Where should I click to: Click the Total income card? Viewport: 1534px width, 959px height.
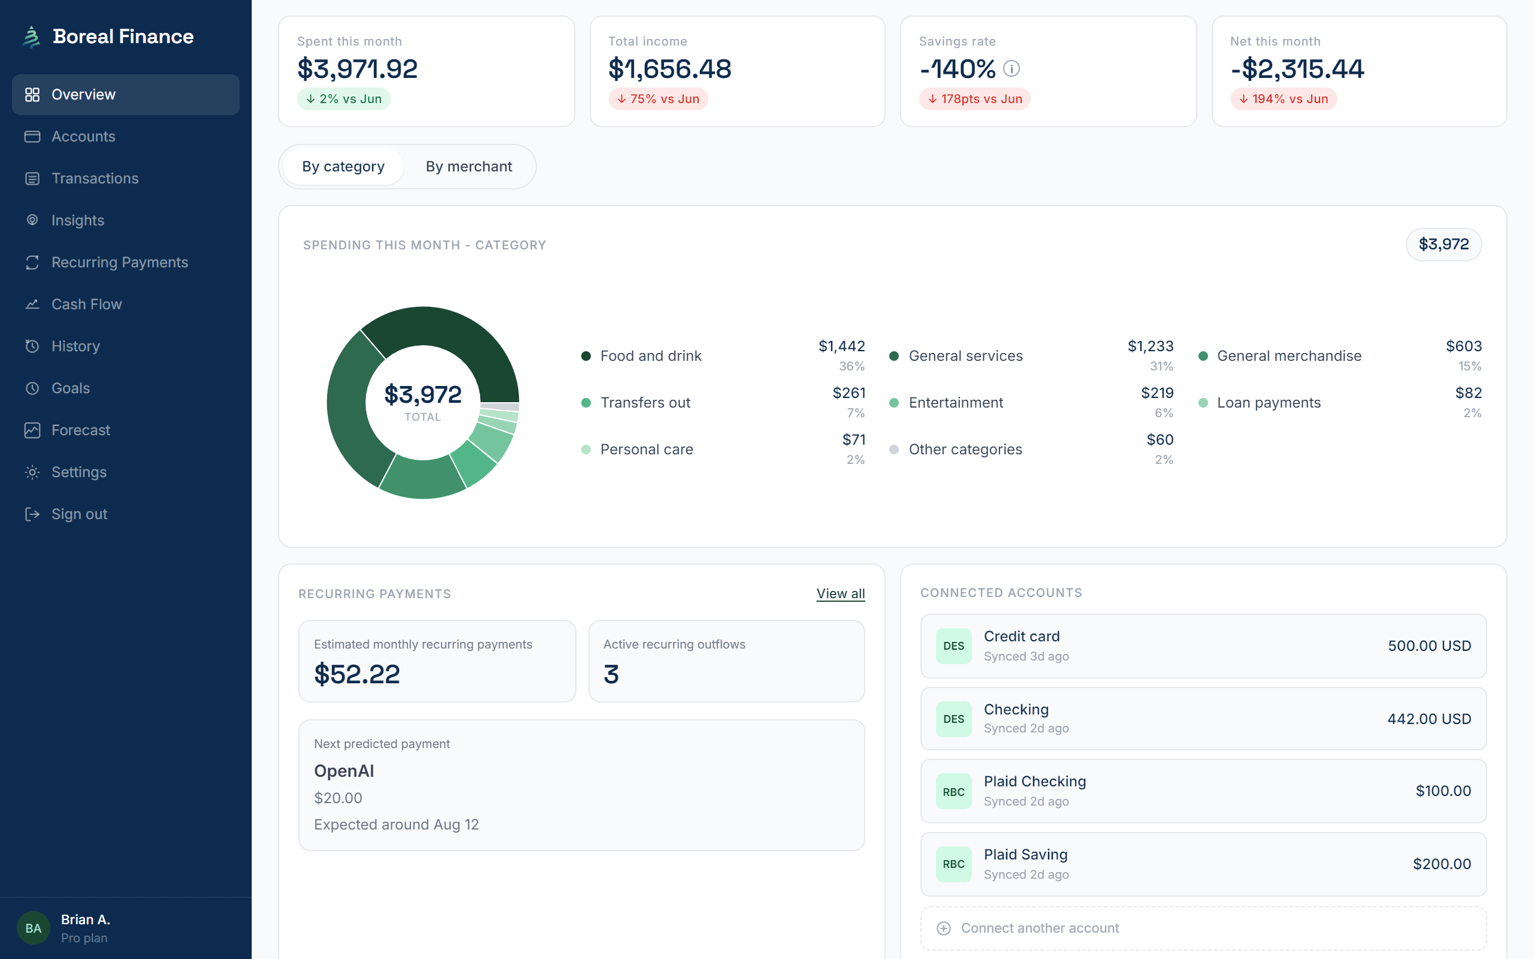click(737, 71)
